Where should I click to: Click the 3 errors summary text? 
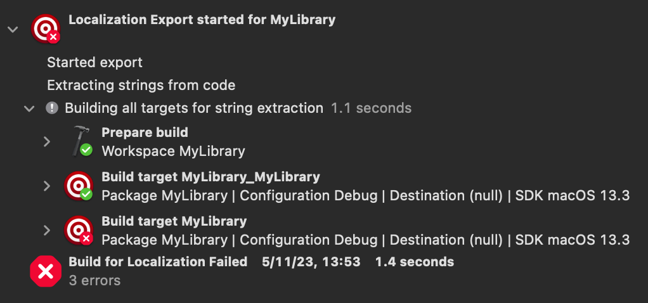click(94, 280)
